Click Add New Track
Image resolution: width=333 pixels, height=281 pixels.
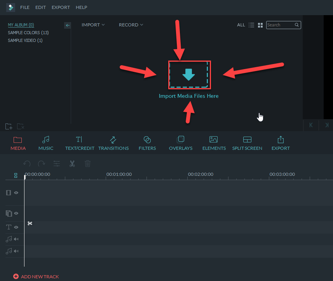pos(36,277)
